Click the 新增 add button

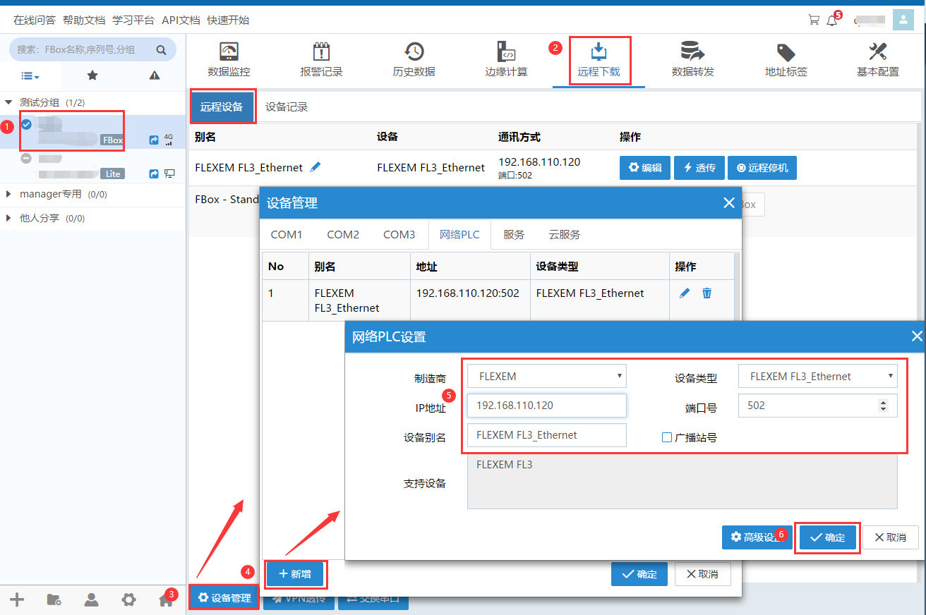[x=295, y=574]
